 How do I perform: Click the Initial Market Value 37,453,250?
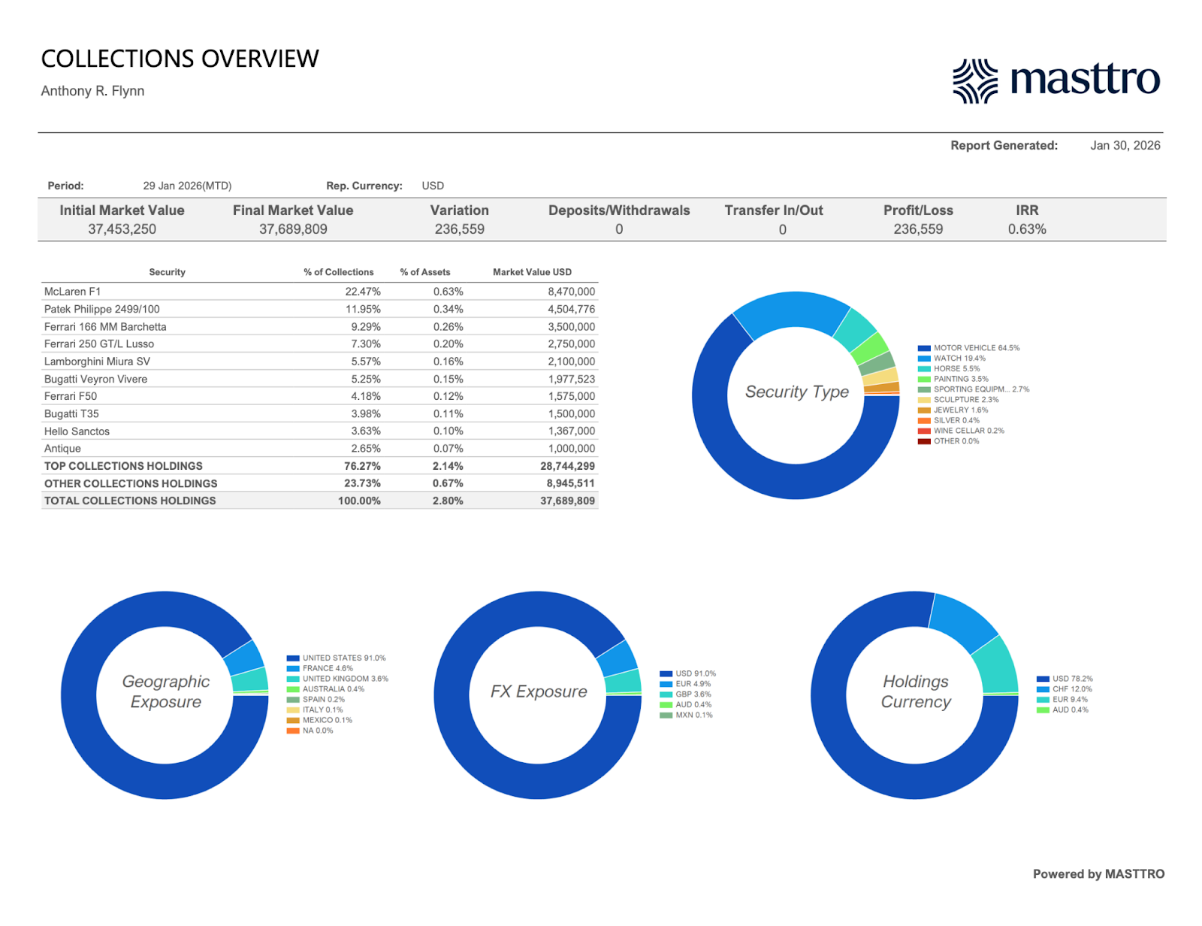click(x=122, y=229)
